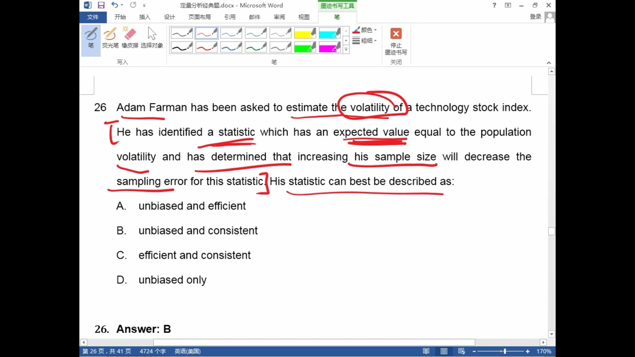
Task: Select the Pen (笔) ink tool
Action: pos(91,38)
